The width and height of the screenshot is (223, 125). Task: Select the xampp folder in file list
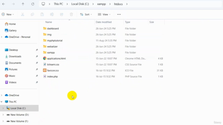coord(51,52)
